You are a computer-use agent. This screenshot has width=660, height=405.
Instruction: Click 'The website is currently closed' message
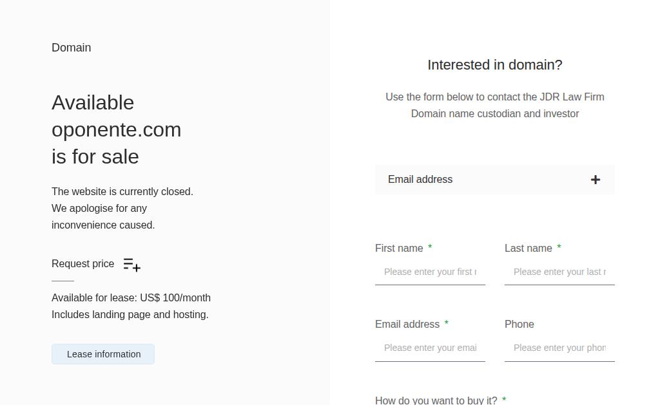pos(122,191)
